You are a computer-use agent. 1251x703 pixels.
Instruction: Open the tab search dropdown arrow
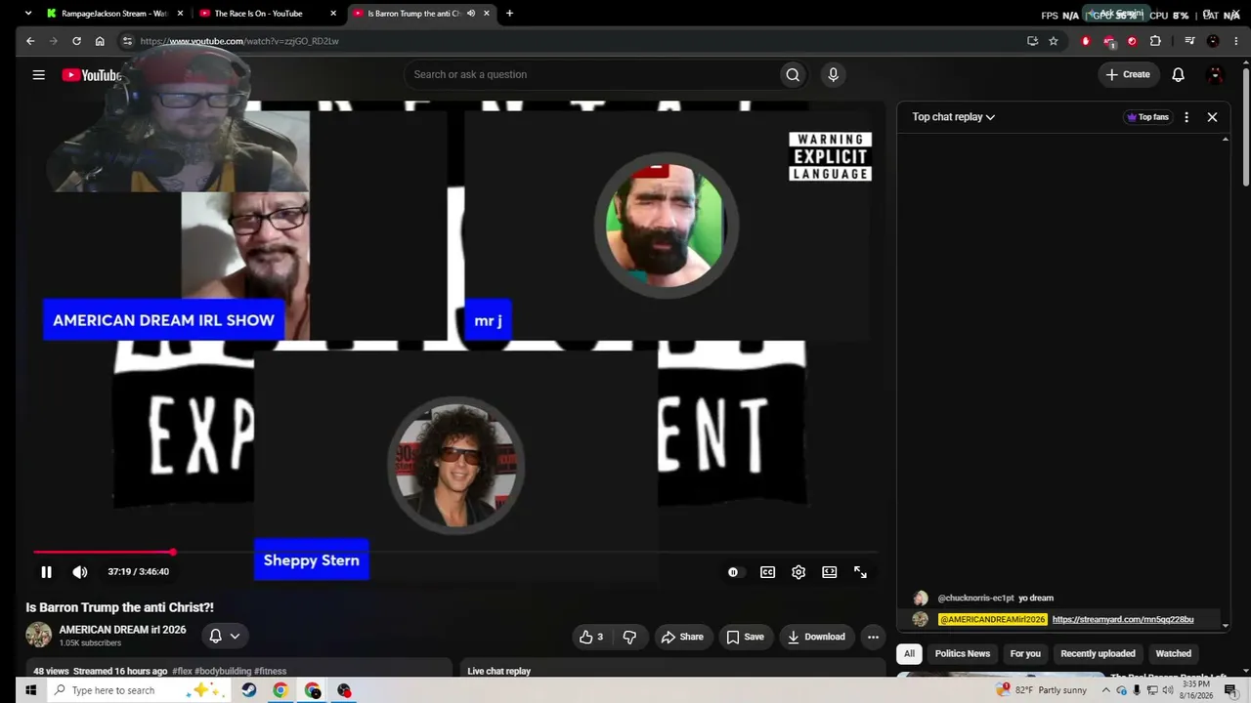click(x=27, y=14)
